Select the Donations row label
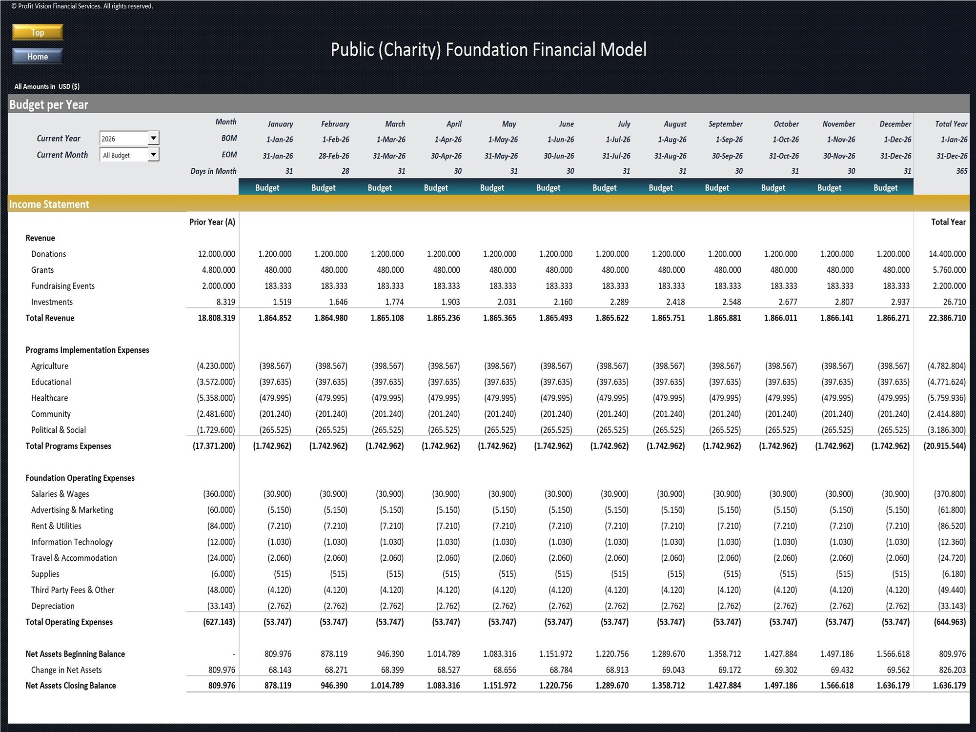This screenshot has height=732, width=976. [48, 254]
